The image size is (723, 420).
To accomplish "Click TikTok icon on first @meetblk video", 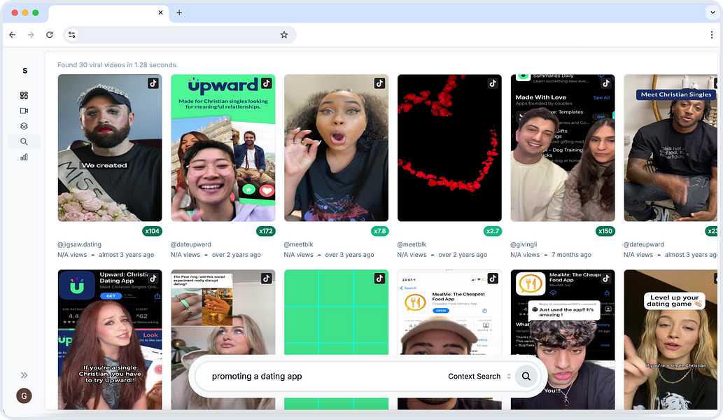I will pos(379,83).
